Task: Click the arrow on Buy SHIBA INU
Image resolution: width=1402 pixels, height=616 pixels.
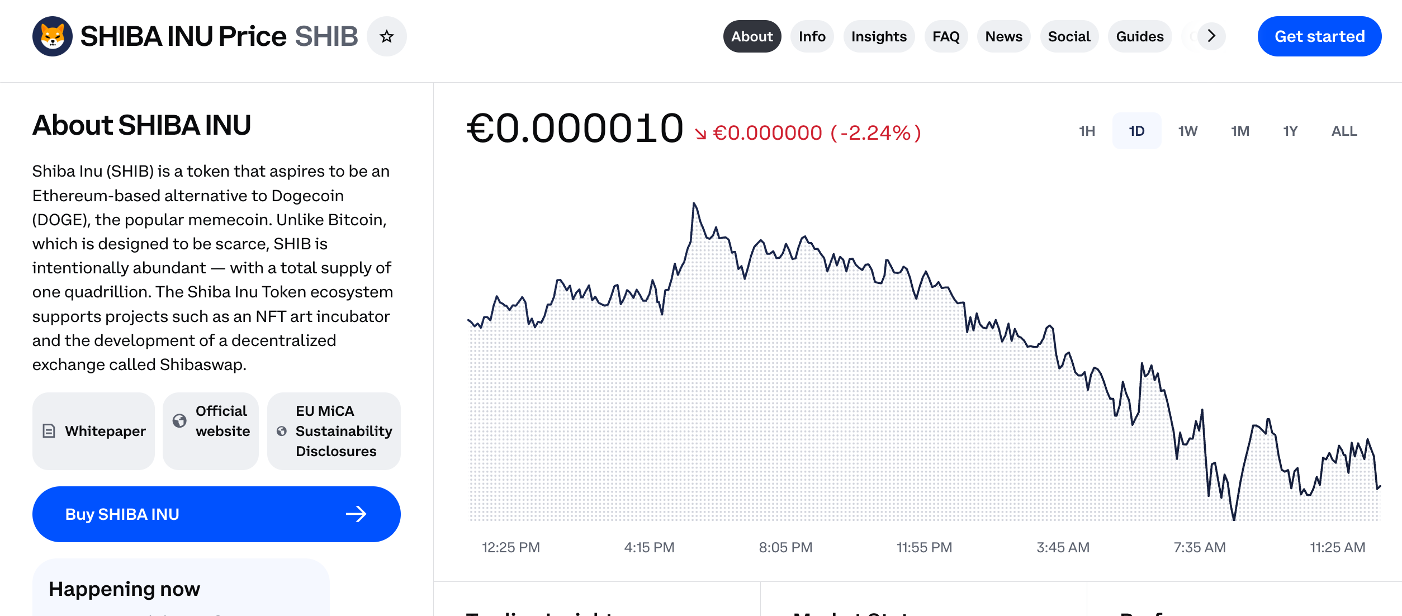Action: [356, 514]
